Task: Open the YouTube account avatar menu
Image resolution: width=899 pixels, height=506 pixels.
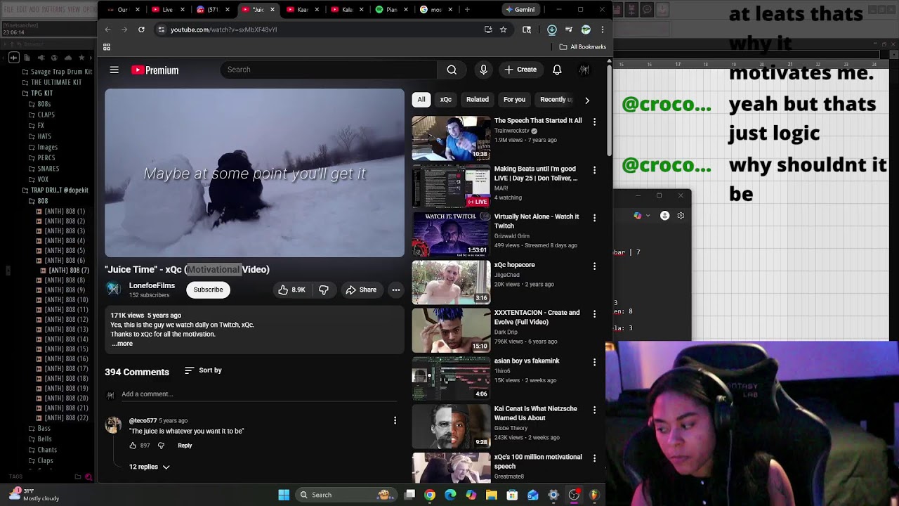Action: tap(584, 70)
